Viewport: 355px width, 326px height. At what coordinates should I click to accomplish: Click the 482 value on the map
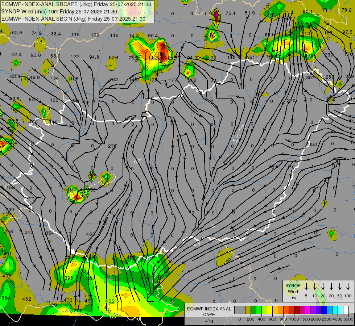pos(26,299)
